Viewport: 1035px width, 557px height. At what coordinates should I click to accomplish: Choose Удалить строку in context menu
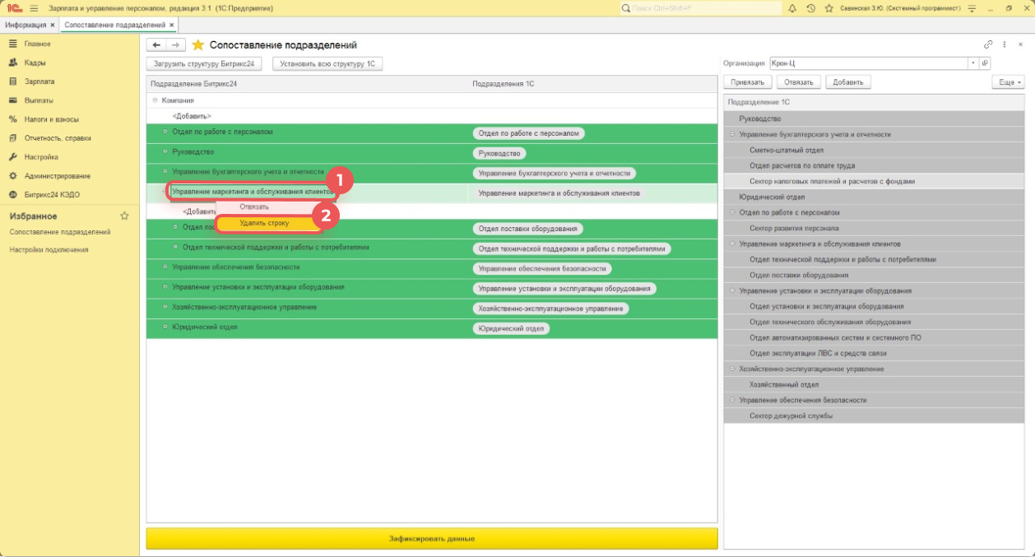click(264, 223)
